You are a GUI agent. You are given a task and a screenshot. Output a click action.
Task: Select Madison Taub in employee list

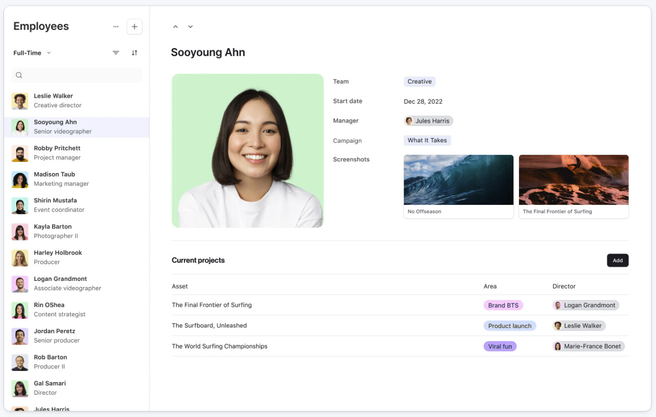tap(77, 179)
